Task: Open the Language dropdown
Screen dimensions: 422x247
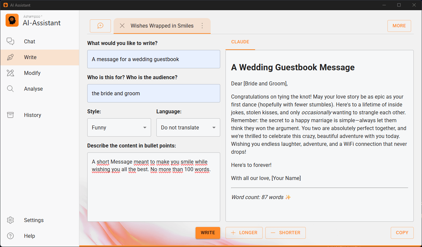Action: pos(188,127)
